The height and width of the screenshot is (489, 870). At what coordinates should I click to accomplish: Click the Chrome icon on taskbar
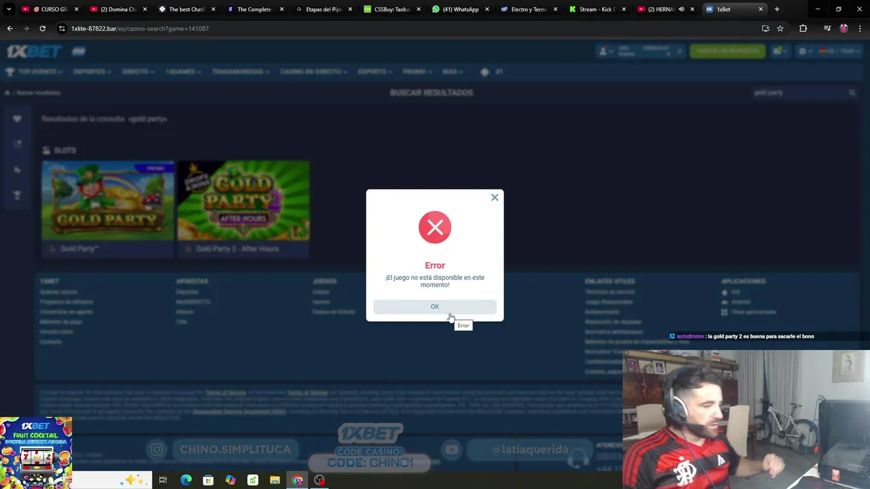297,480
